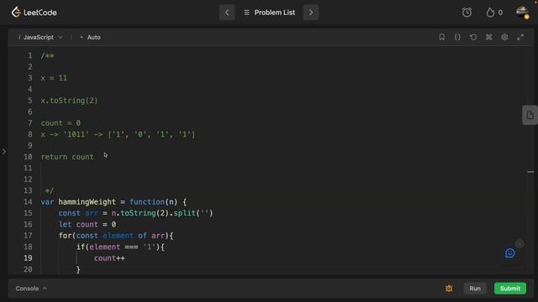Image resolution: width=538 pixels, height=302 pixels.
Task: Expand the editor to fullscreen
Action: click(x=520, y=37)
